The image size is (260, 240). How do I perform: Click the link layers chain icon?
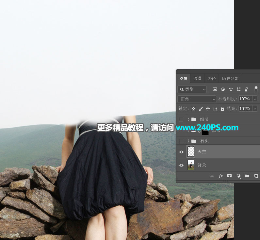click(212, 176)
